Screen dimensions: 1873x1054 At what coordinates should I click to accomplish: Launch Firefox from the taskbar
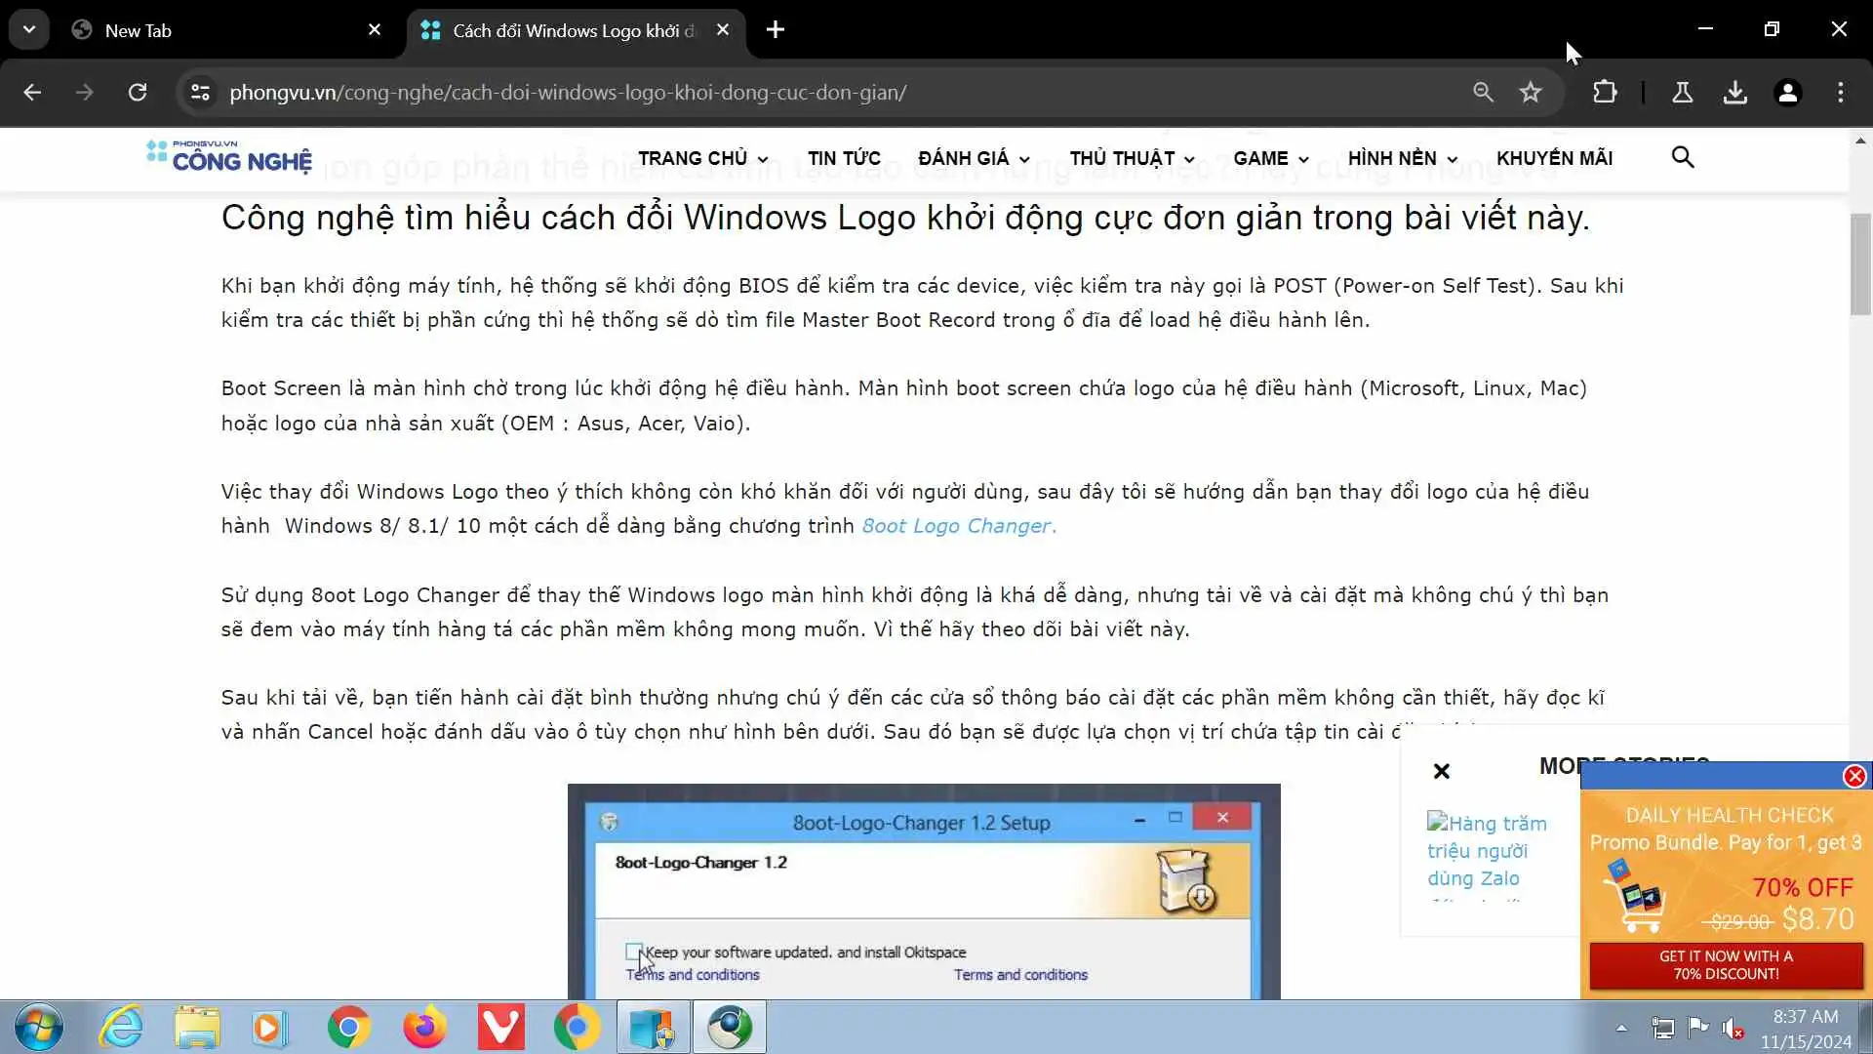424,1028
